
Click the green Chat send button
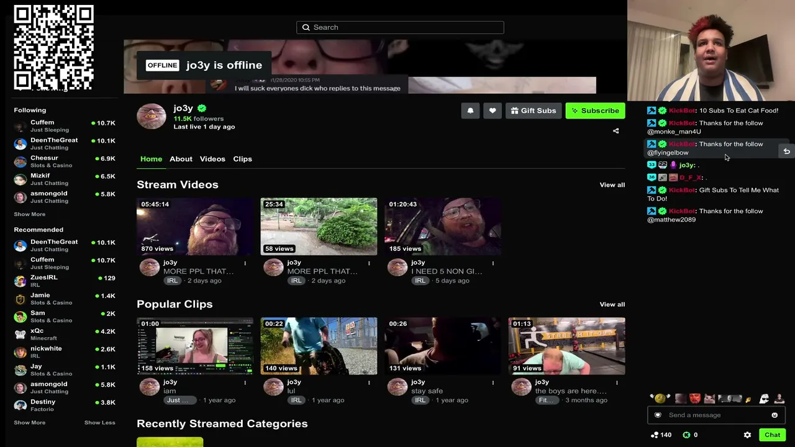[772, 435]
